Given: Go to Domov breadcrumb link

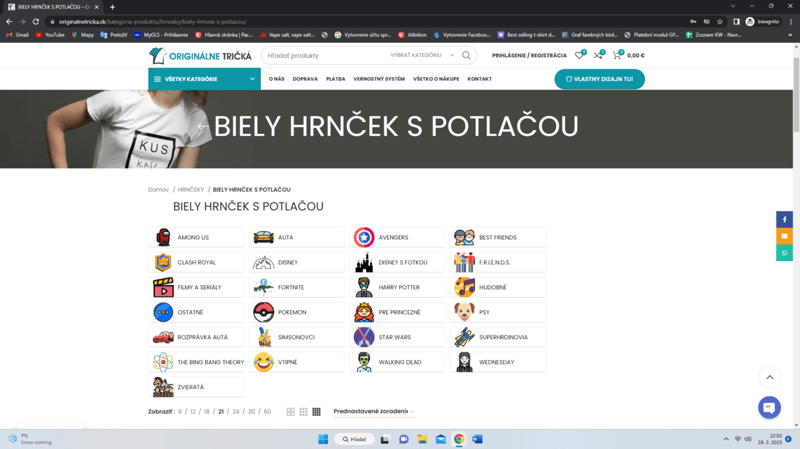Looking at the screenshot, I should click(x=158, y=190).
